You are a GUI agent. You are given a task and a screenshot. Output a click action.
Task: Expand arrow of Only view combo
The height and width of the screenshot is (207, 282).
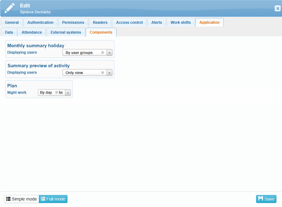coord(109,73)
